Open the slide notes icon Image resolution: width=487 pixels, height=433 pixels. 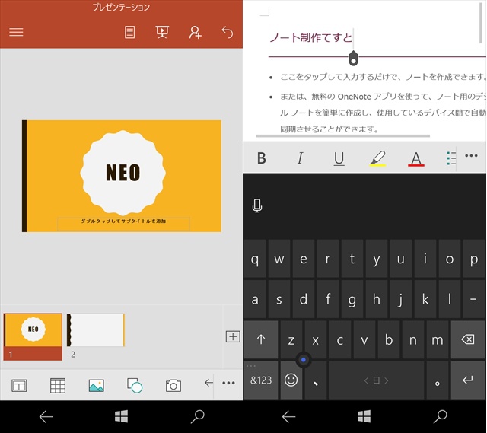coord(130,32)
